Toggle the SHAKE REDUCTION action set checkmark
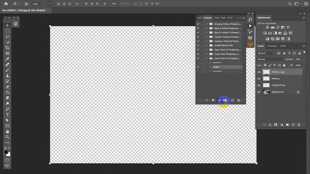 pyautogui.click(x=198, y=45)
